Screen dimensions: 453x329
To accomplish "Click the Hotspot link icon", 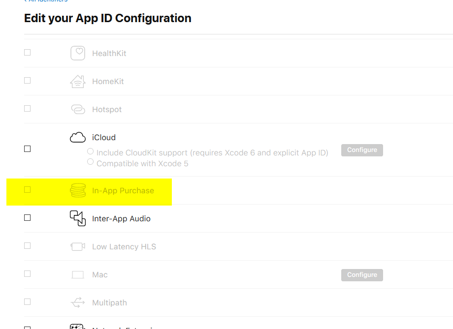I will 78,109.
